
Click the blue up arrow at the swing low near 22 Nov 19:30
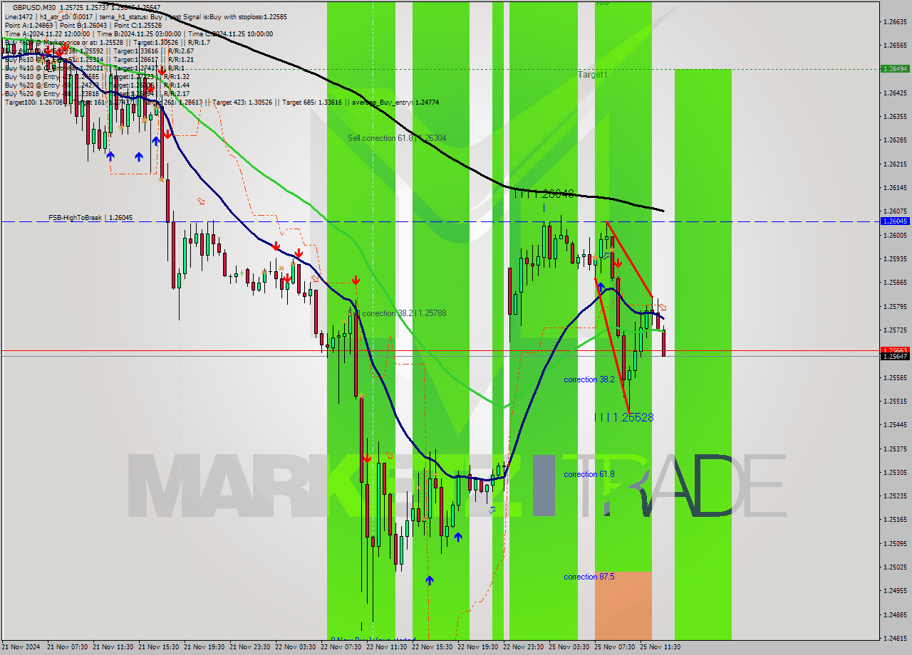click(458, 538)
